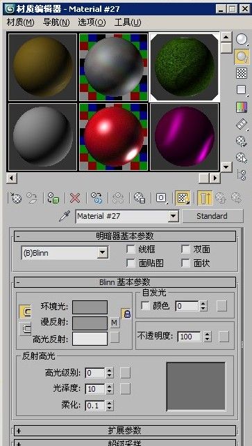Screen dimensions: 252x446
Task: Click the sample slots scroll-right arrow
Action: [215, 178]
